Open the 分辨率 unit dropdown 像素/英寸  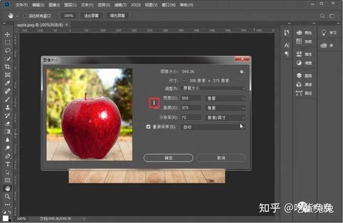(225, 117)
